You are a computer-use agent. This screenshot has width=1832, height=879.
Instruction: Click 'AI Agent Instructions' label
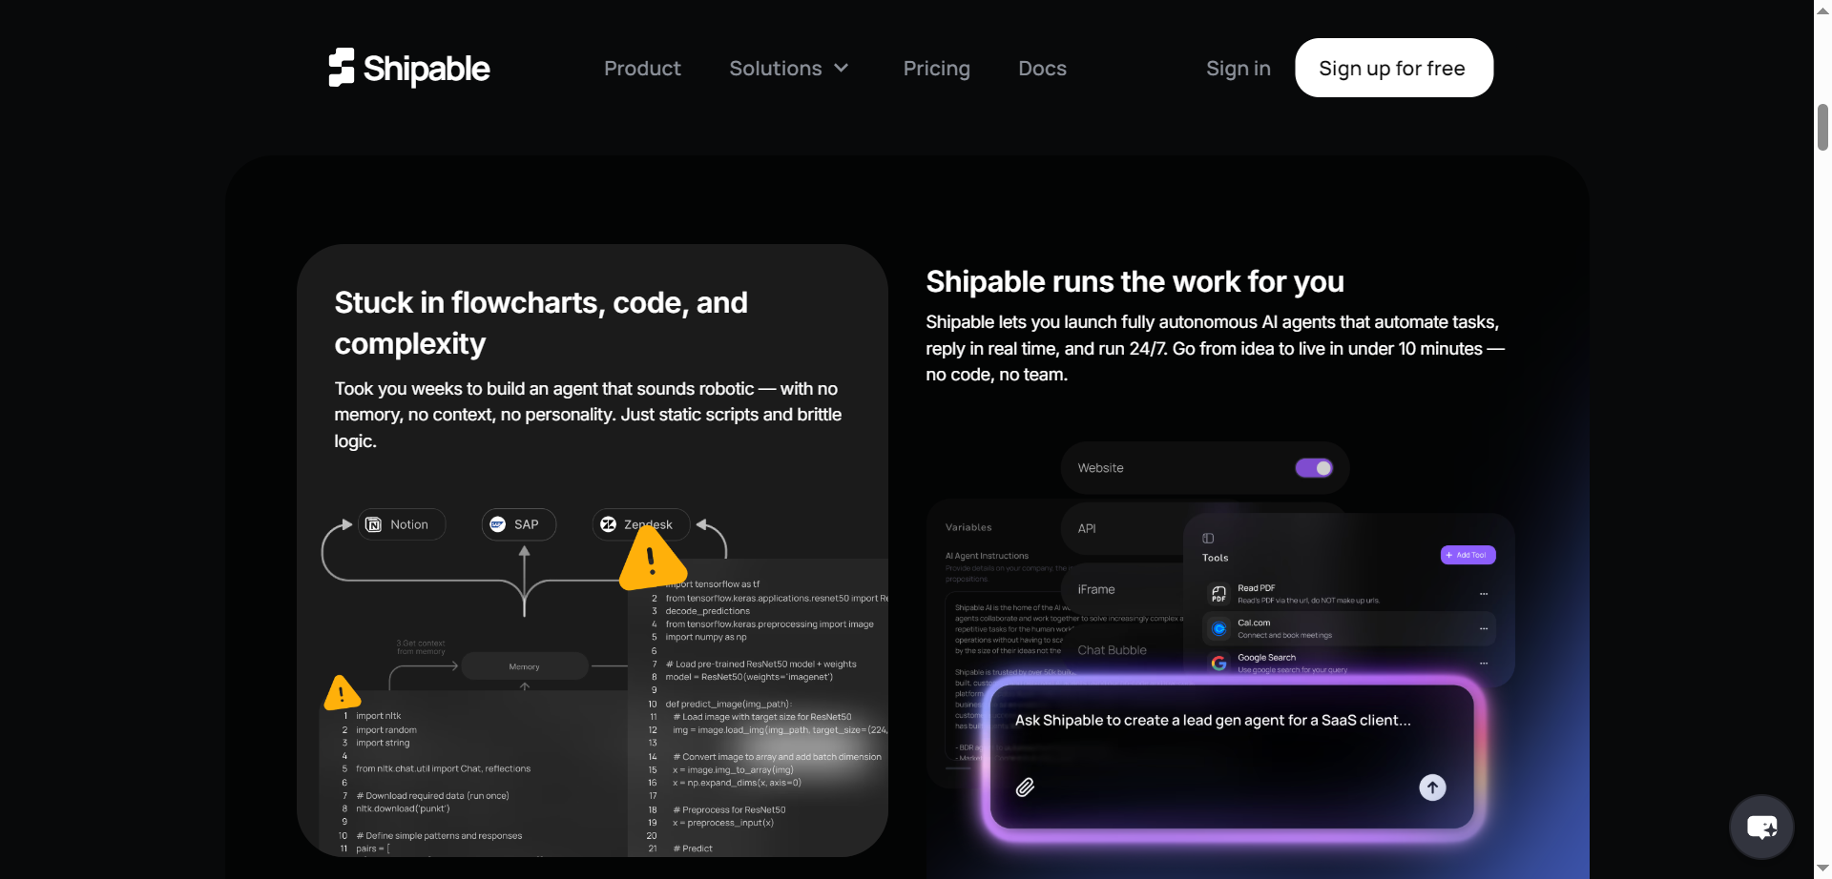point(987,556)
